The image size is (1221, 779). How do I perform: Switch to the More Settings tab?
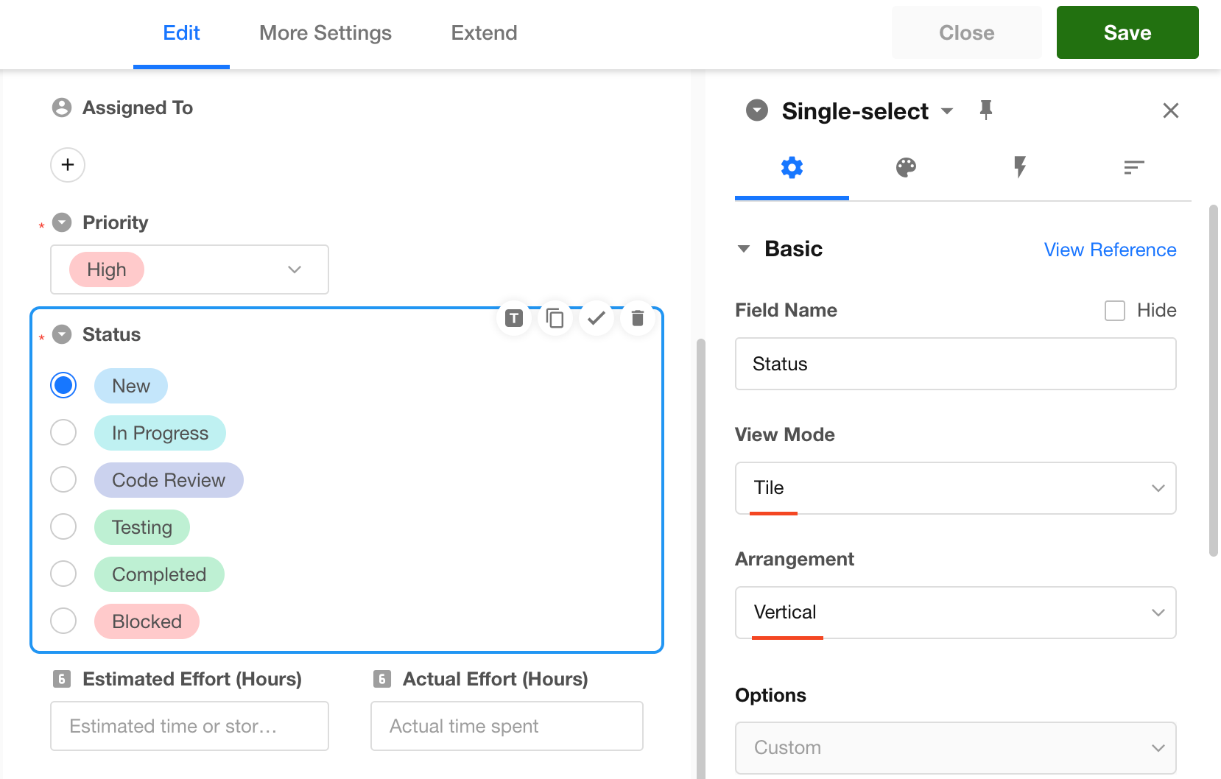click(326, 33)
